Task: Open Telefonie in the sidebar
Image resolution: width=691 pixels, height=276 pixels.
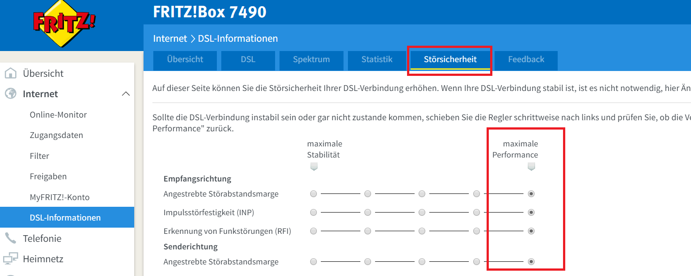Action: (x=42, y=238)
